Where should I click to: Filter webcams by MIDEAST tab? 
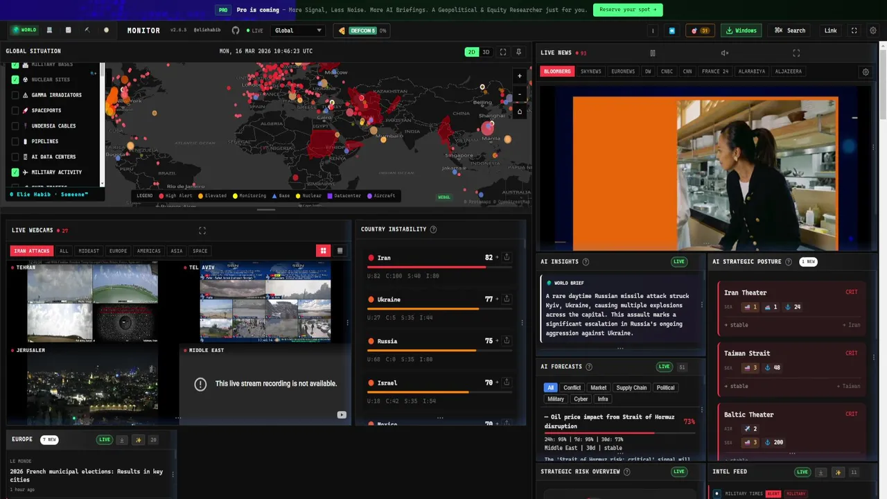coord(89,251)
